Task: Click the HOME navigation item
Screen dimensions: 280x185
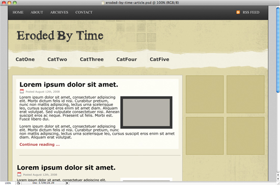Action: pos(18,12)
